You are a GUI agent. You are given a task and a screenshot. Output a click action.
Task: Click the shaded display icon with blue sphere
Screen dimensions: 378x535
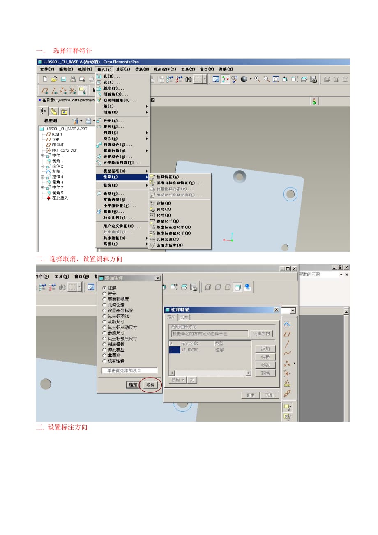pos(247,287)
